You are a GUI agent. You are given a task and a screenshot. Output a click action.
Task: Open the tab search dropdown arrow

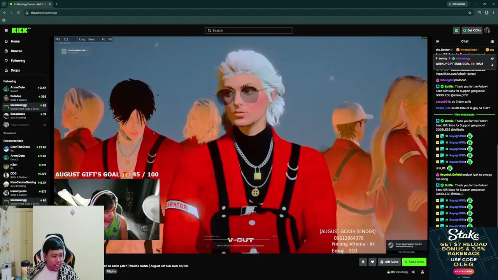tap(4, 4)
